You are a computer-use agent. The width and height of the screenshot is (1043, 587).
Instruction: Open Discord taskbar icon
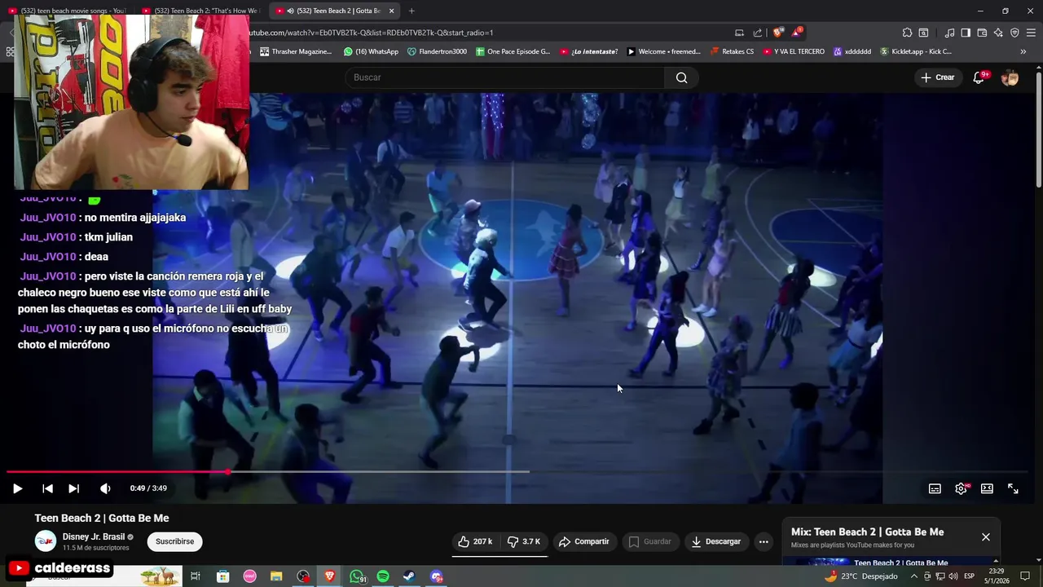[437, 576]
